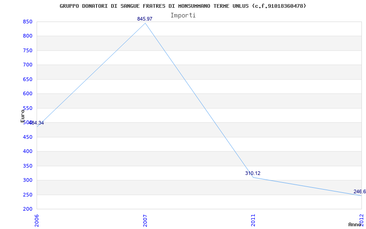Viewport: 366px width, 229px height.
Task: Click the 800 y-axis tick label
Action: point(27,36)
